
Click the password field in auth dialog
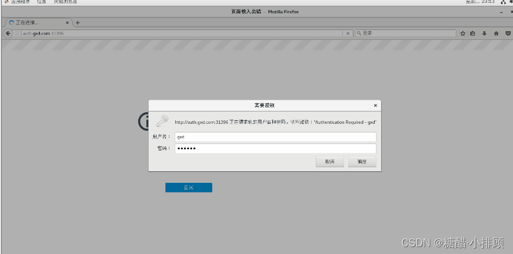pos(275,149)
